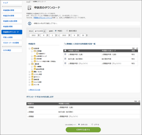The image size is (142, 135).
Task: Expand the 出張申請フォルダ tree node
Action: (x=32, y=56)
